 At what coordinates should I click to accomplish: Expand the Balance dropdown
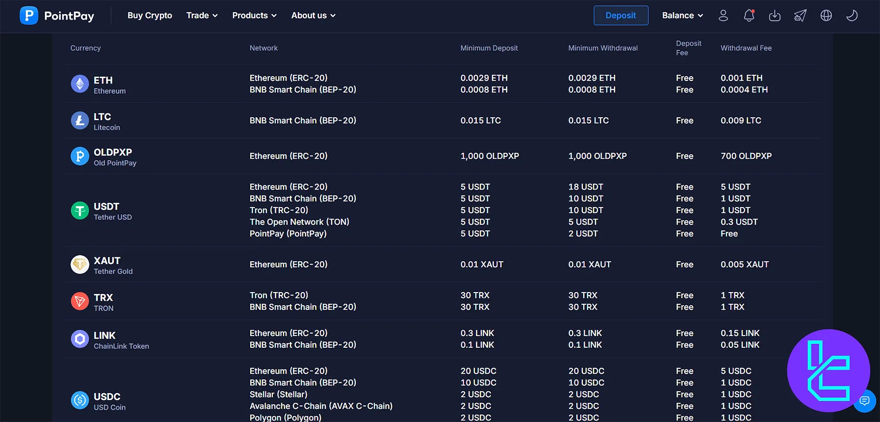[682, 16]
